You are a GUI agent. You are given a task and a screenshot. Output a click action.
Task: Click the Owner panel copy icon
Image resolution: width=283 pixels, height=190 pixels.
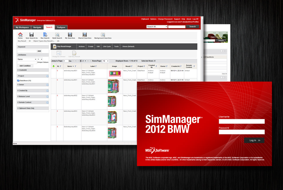coord(47,85)
